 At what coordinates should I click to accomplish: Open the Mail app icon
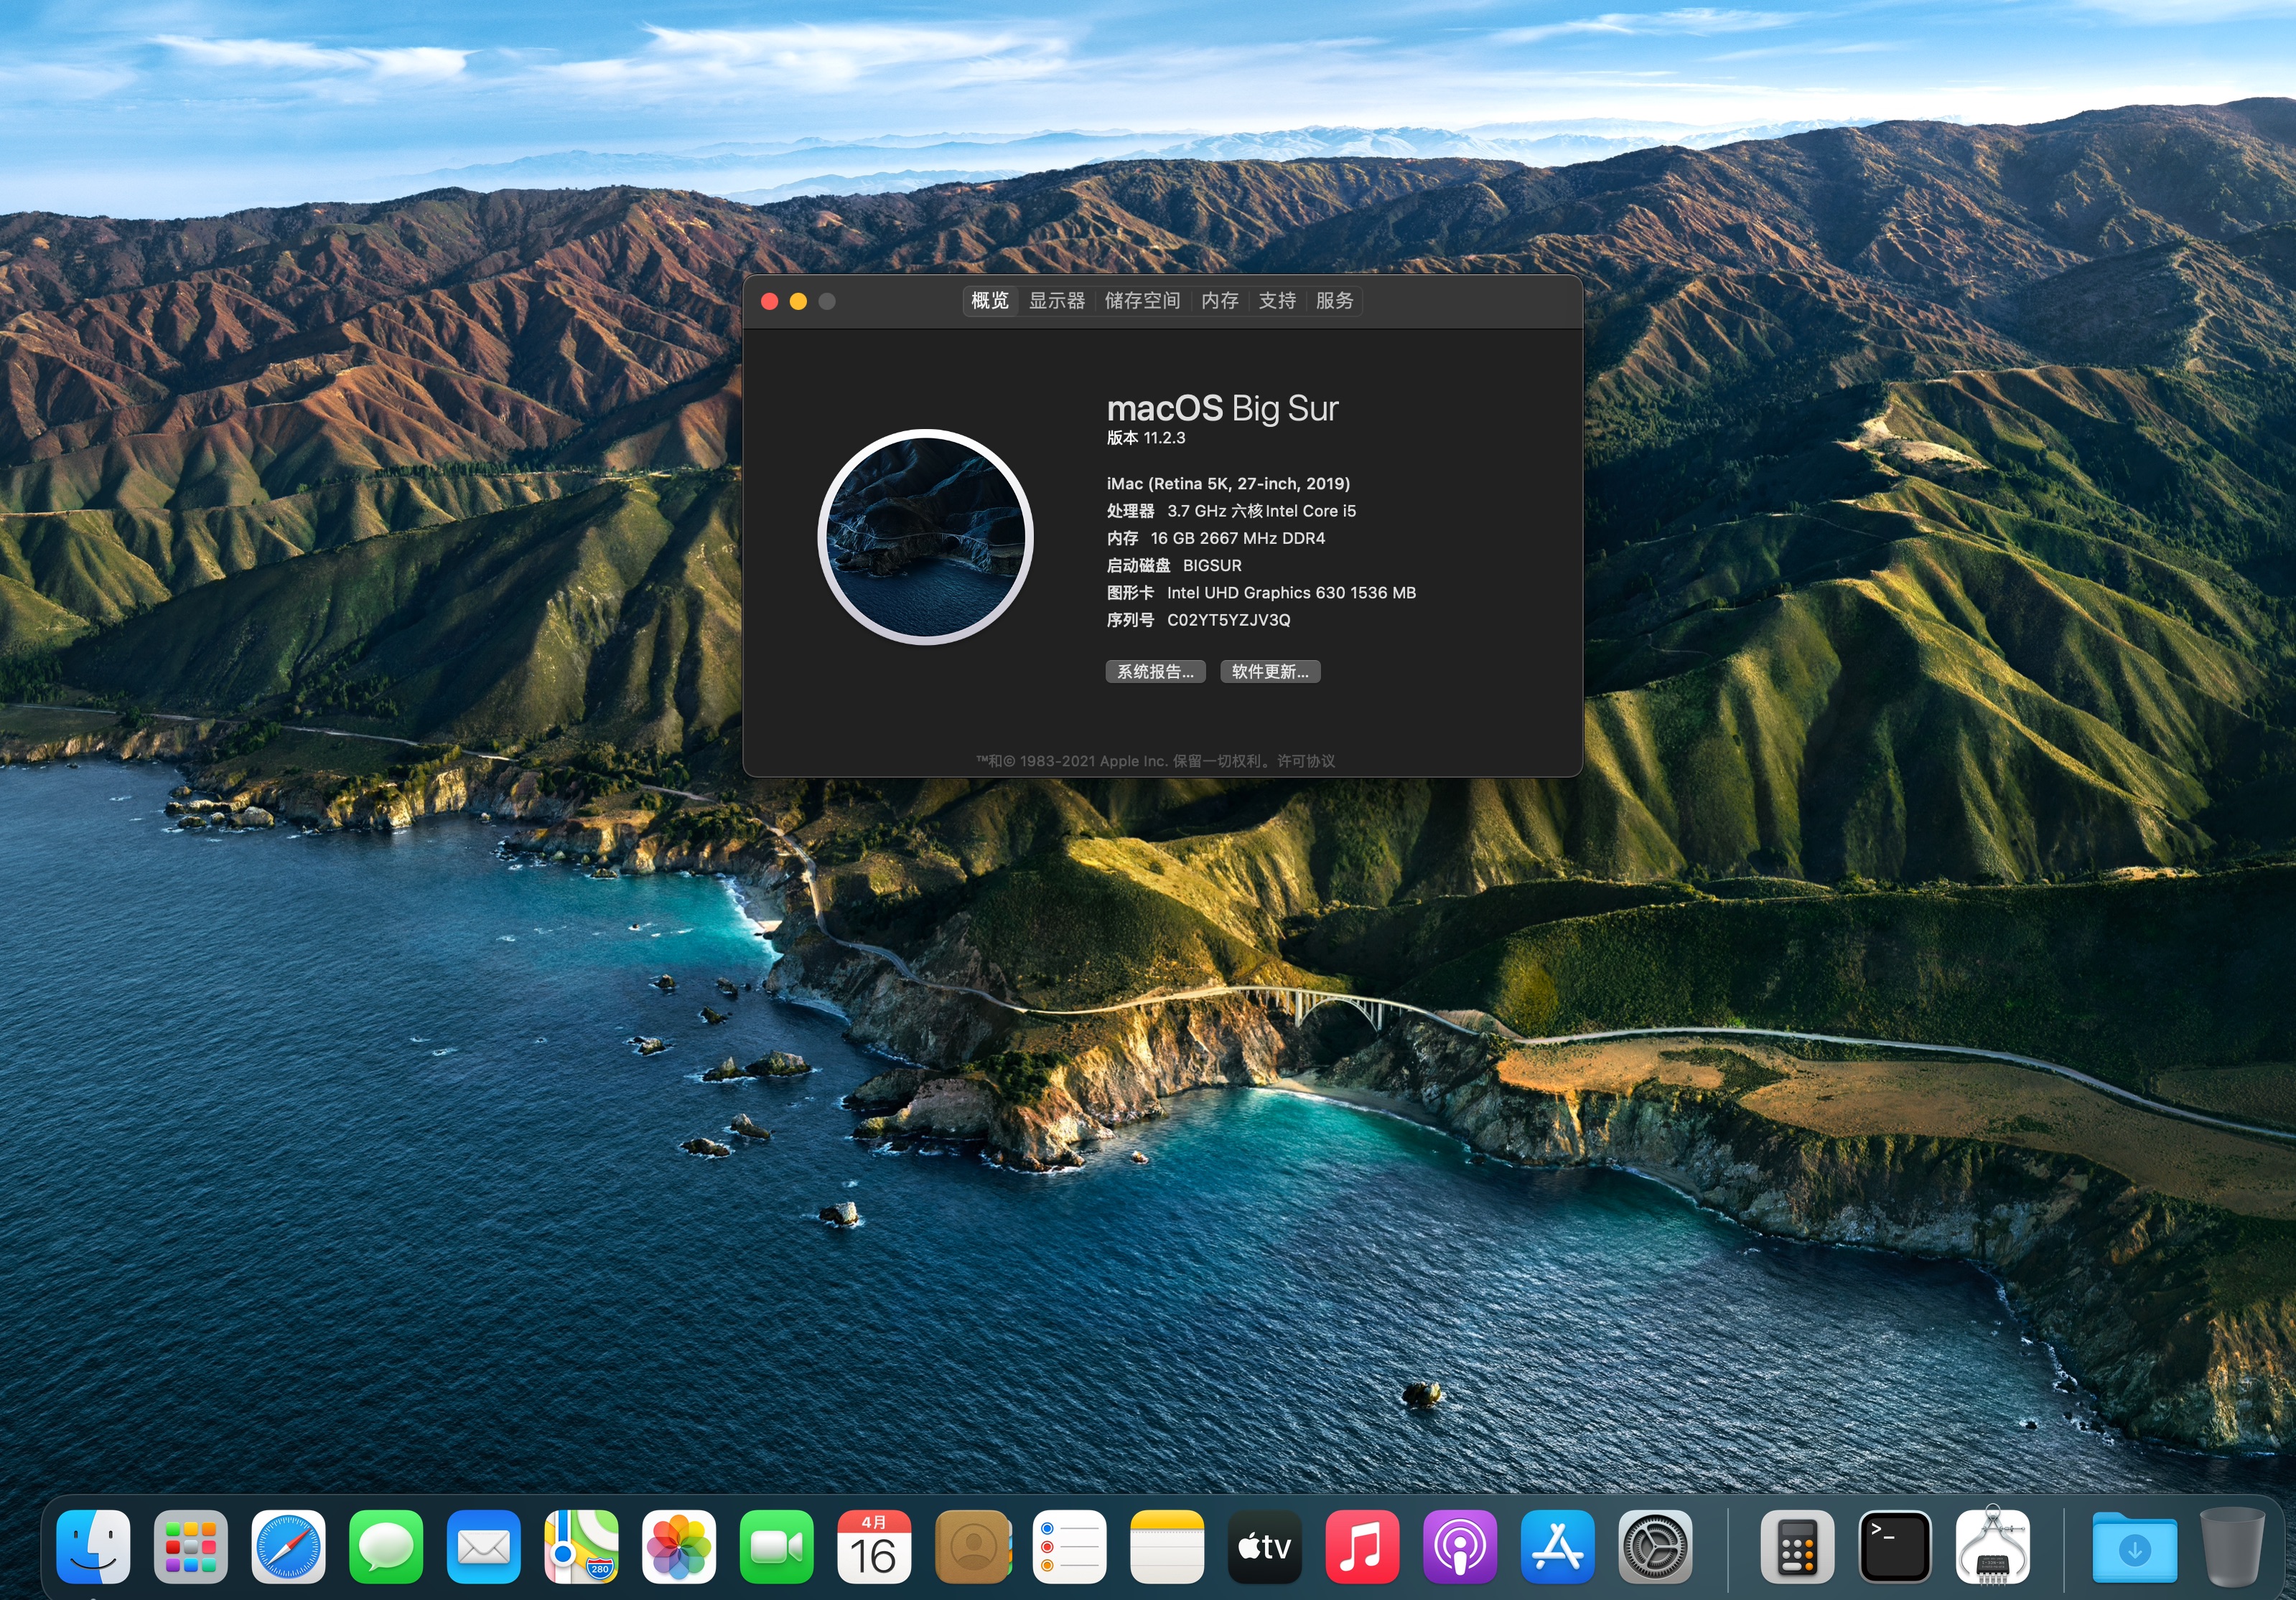coord(483,1547)
